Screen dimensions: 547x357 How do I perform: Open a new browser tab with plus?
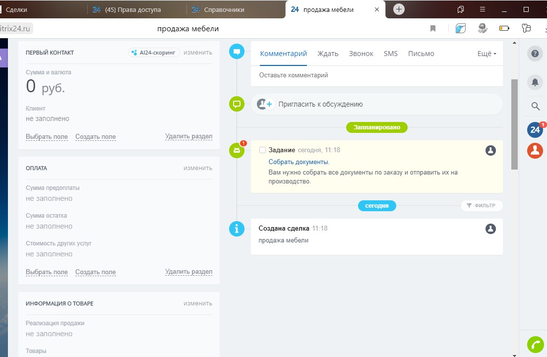pos(399,9)
